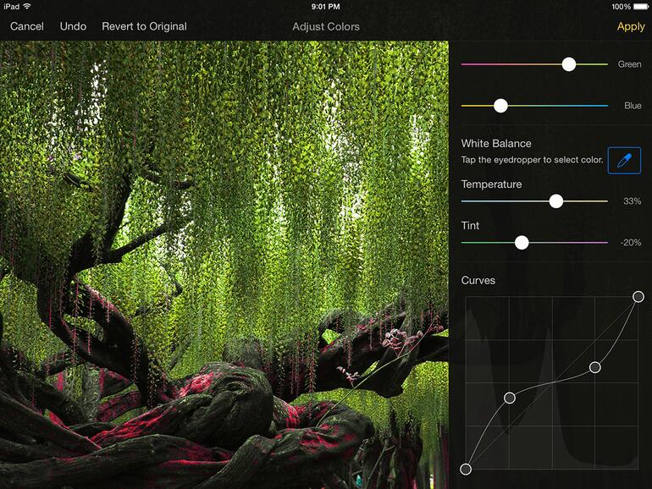Image resolution: width=652 pixels, height=489 pixels.
Task: Tap the -20% Tint value
Action: point(631,243)
